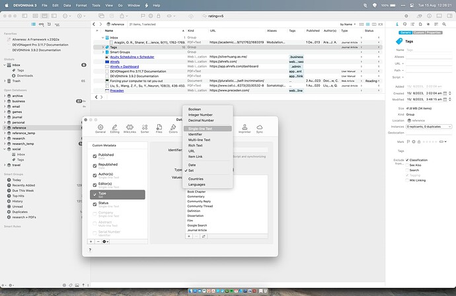The image size is (456, 296).
Task: Toggle the sidebar with the toolbar icon
Action: coord(24,16)
